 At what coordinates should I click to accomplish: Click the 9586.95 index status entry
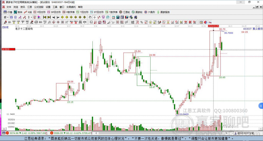click(71, 133)
